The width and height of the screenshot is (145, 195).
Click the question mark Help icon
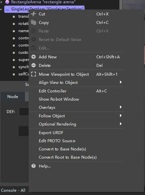(34, 166)
